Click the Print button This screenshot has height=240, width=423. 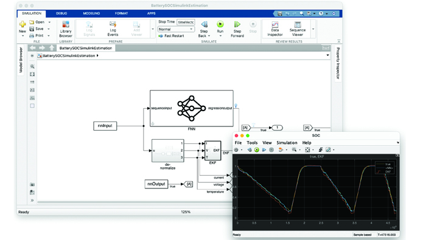37,35
